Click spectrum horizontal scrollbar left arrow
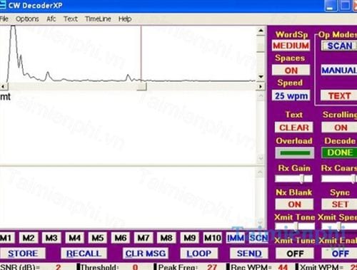 point(4,86)
